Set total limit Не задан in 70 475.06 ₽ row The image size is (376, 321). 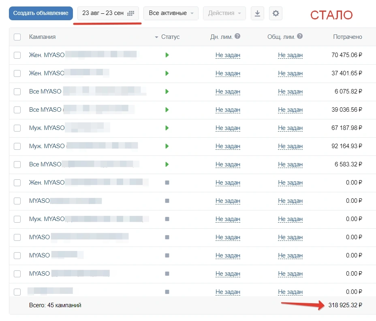tap(290, 55)
